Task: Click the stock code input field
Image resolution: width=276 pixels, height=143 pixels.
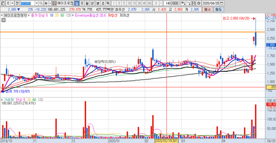Action: coord(27,3)
